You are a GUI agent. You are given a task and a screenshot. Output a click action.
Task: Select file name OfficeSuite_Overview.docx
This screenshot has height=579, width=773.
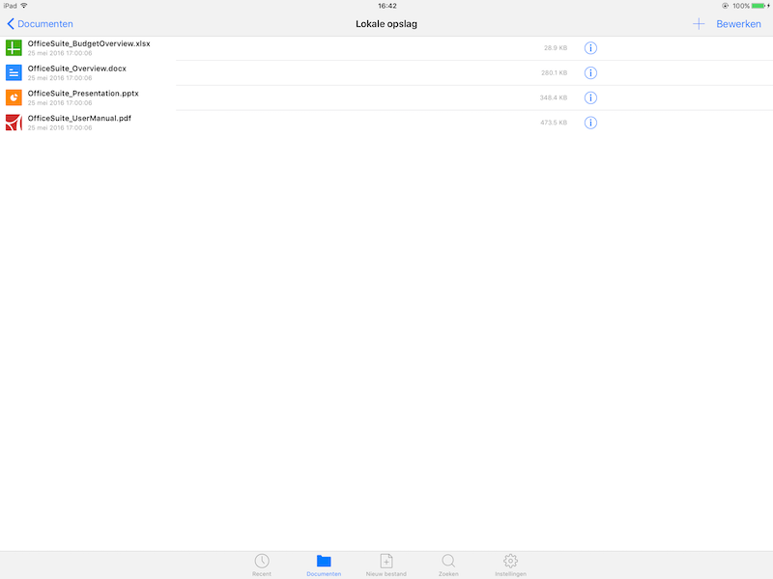(x=77, y=69)
